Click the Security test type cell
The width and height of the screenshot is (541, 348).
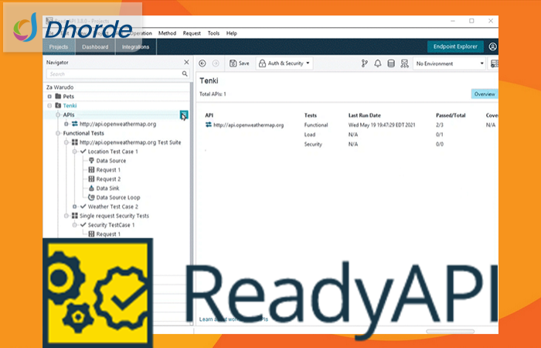(x=313, y=145)
